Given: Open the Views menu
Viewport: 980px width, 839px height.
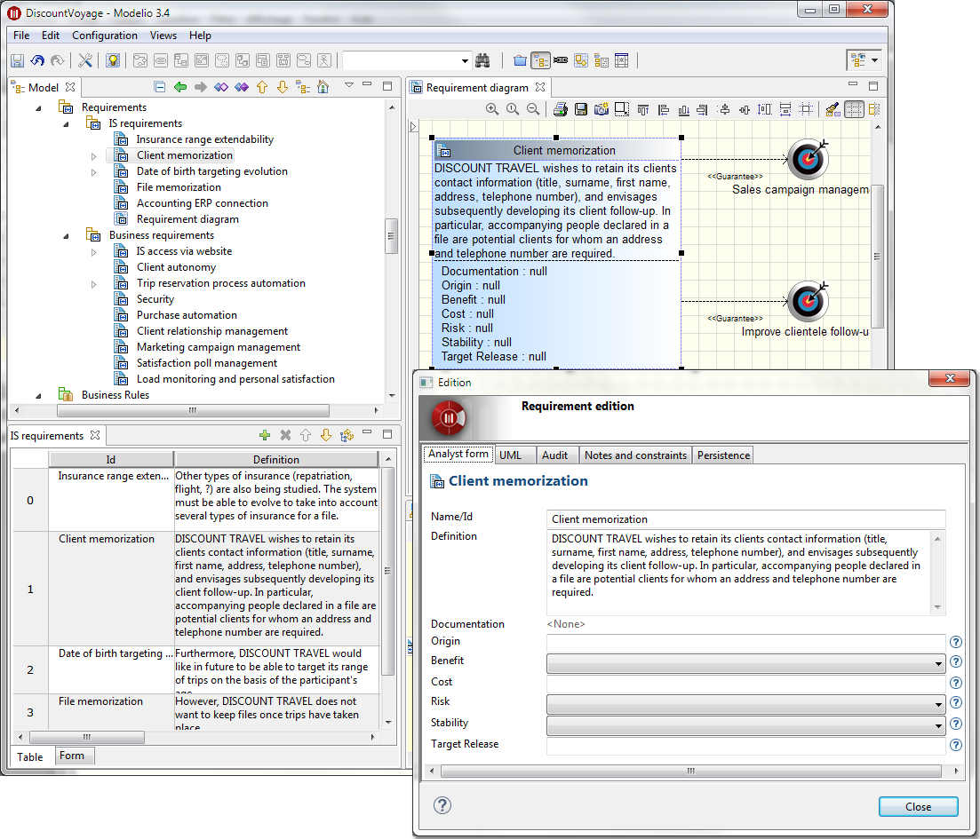Looking at the screenshot, I should point(163,36).
